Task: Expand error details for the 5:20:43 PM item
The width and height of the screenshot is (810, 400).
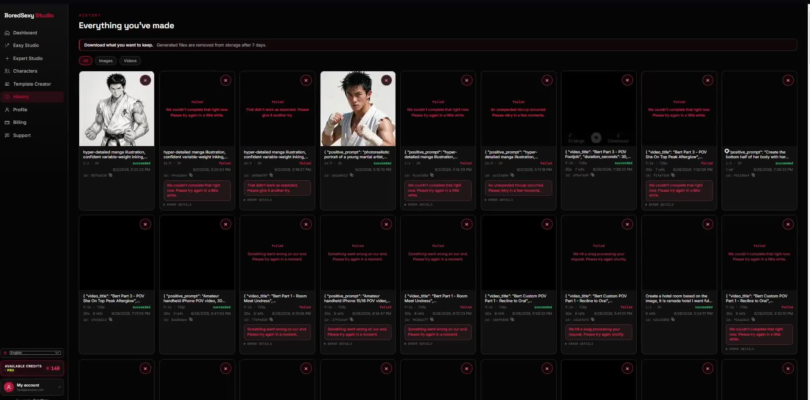Action: tap(178, 205)
